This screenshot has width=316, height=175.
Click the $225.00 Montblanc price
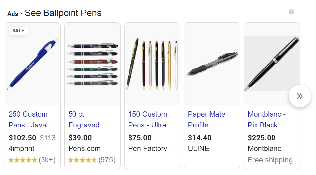coord(262,138)
